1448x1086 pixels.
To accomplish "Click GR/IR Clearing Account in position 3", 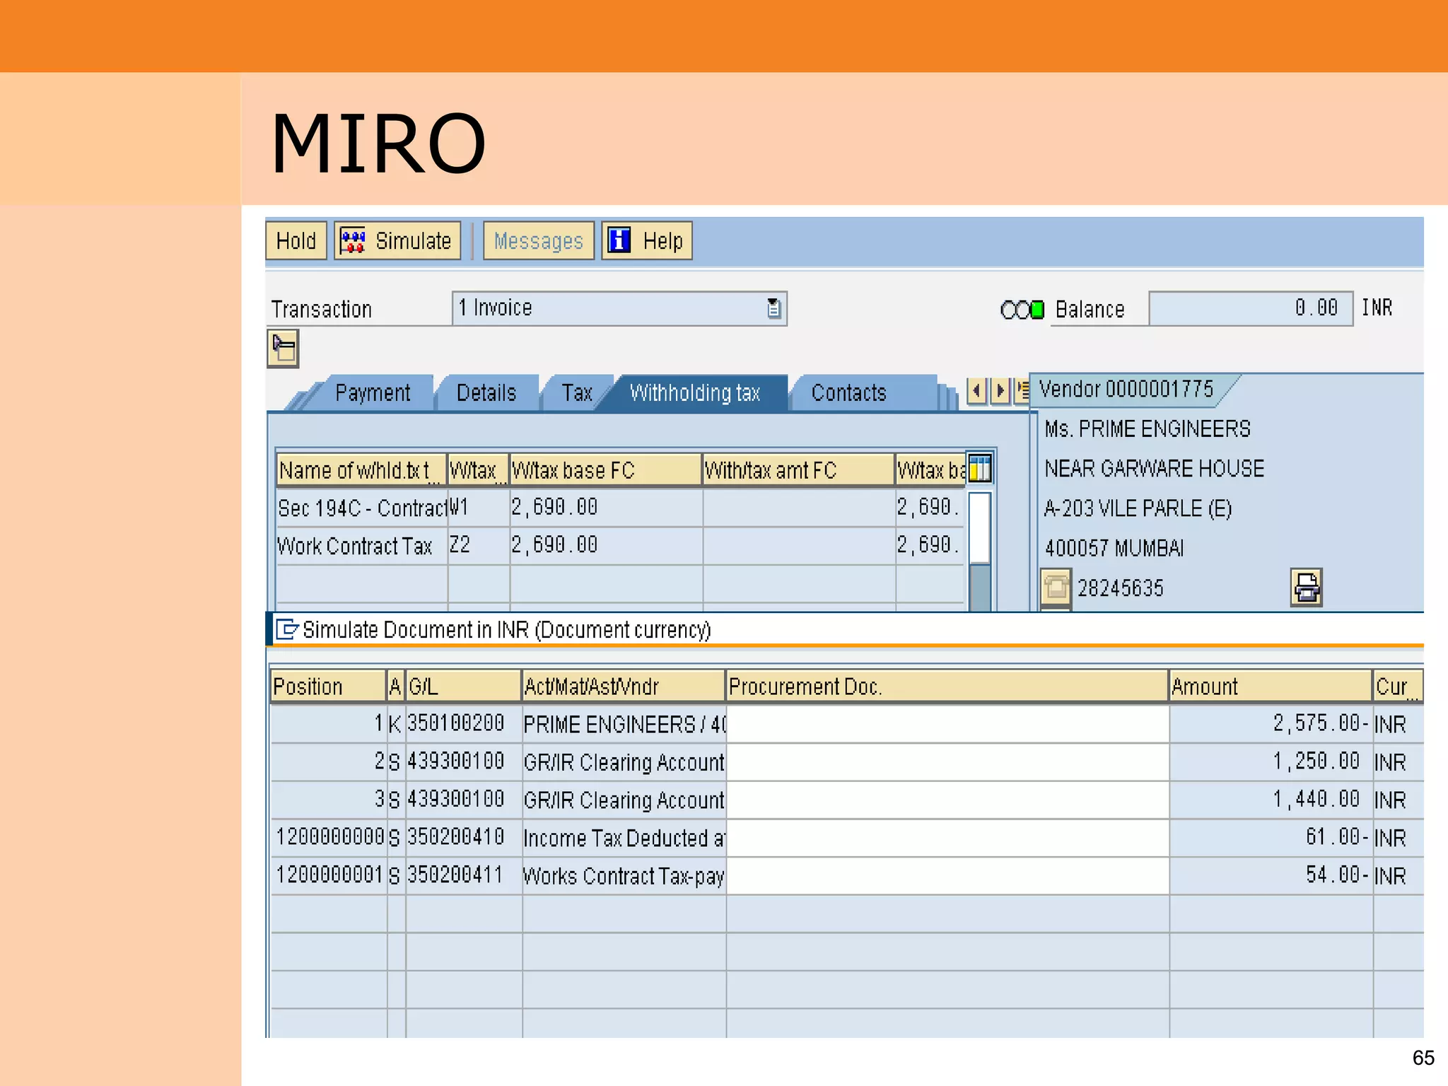I will [x=624, y=800].
